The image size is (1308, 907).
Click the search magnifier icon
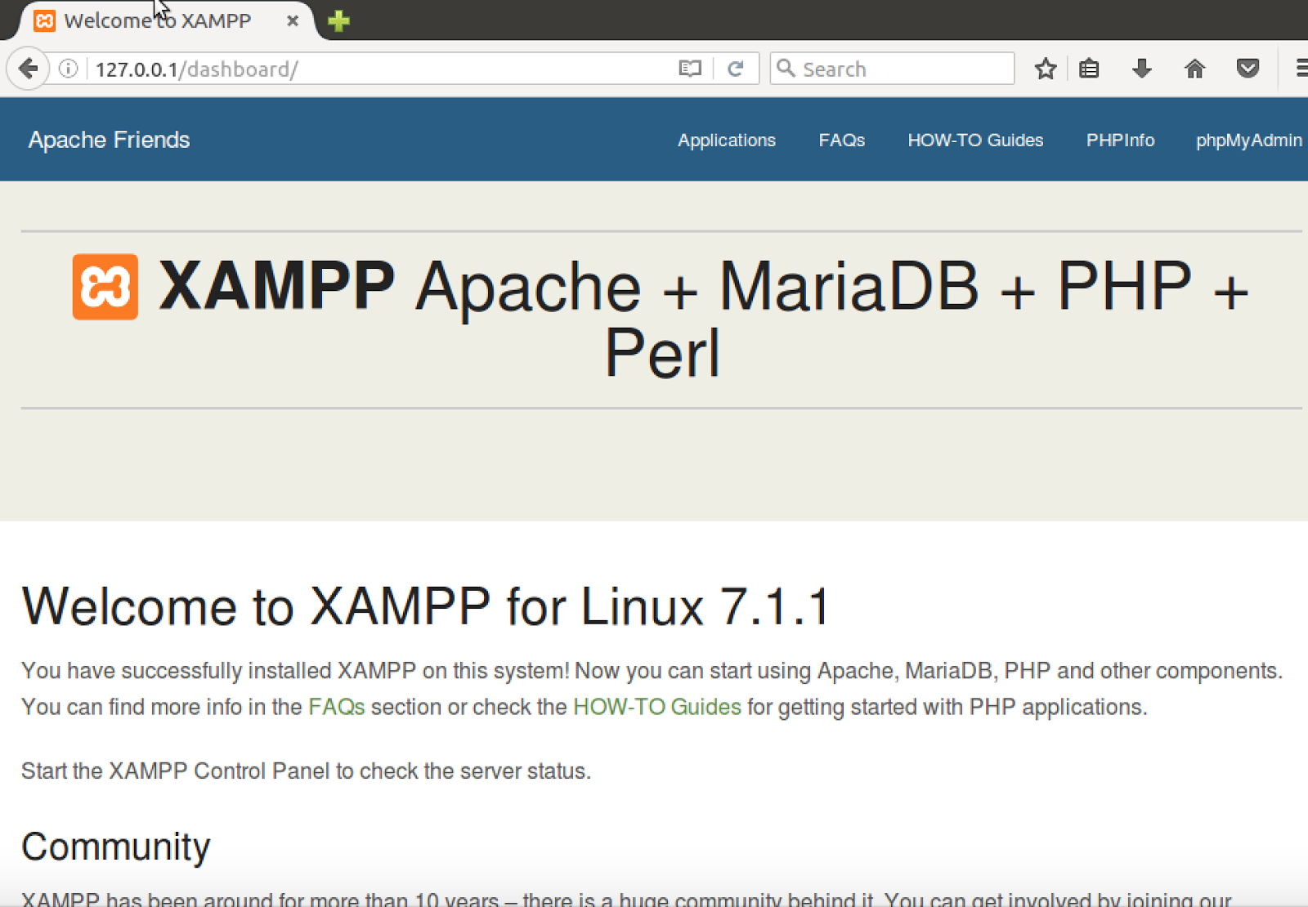point(786,68)
